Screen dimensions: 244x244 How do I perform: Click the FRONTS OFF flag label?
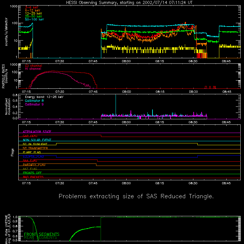32,173
